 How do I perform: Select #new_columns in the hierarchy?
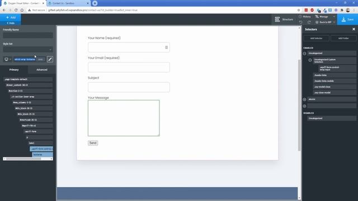pyautogui.click(x=32, y=103)
